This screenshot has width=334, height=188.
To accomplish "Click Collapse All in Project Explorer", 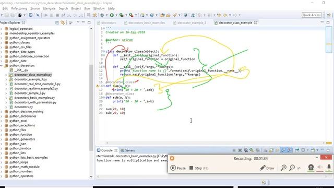I will click(x=57, y=22).
